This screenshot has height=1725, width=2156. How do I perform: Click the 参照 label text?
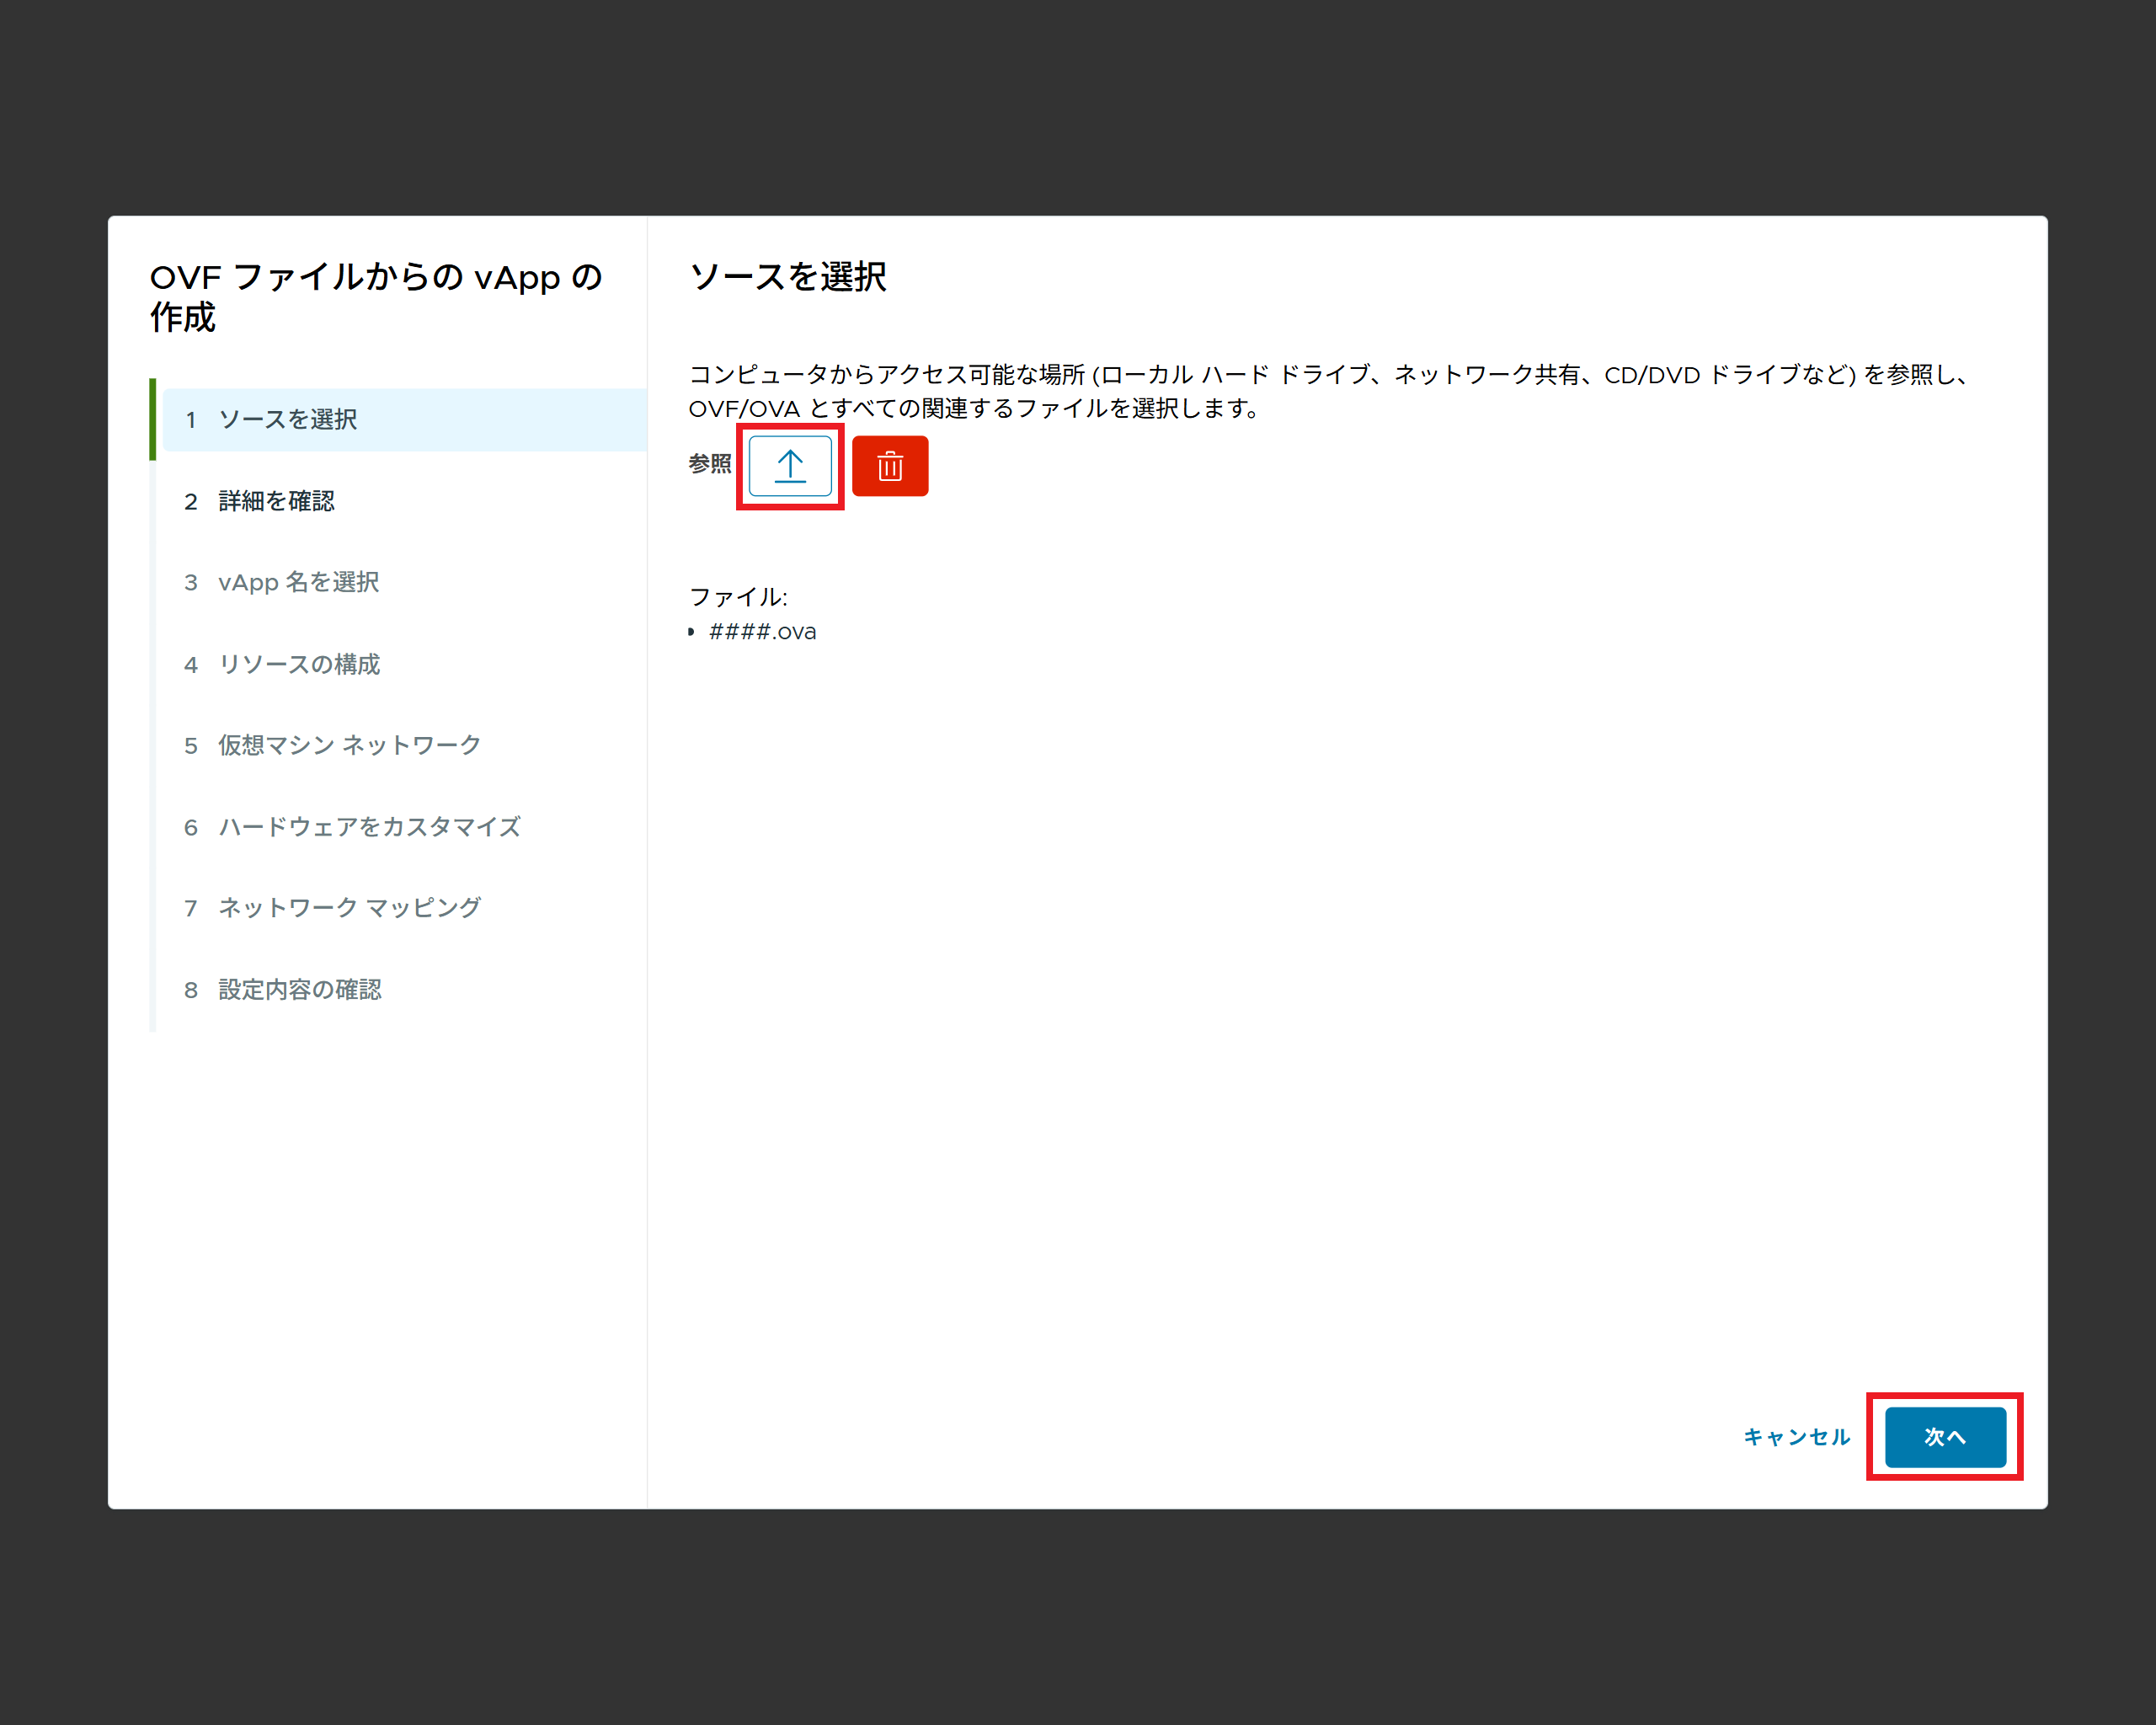[709, 464]
